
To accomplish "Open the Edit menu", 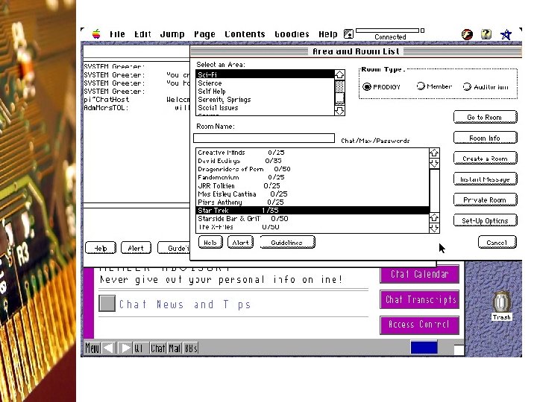I will (x=142, y=34).
